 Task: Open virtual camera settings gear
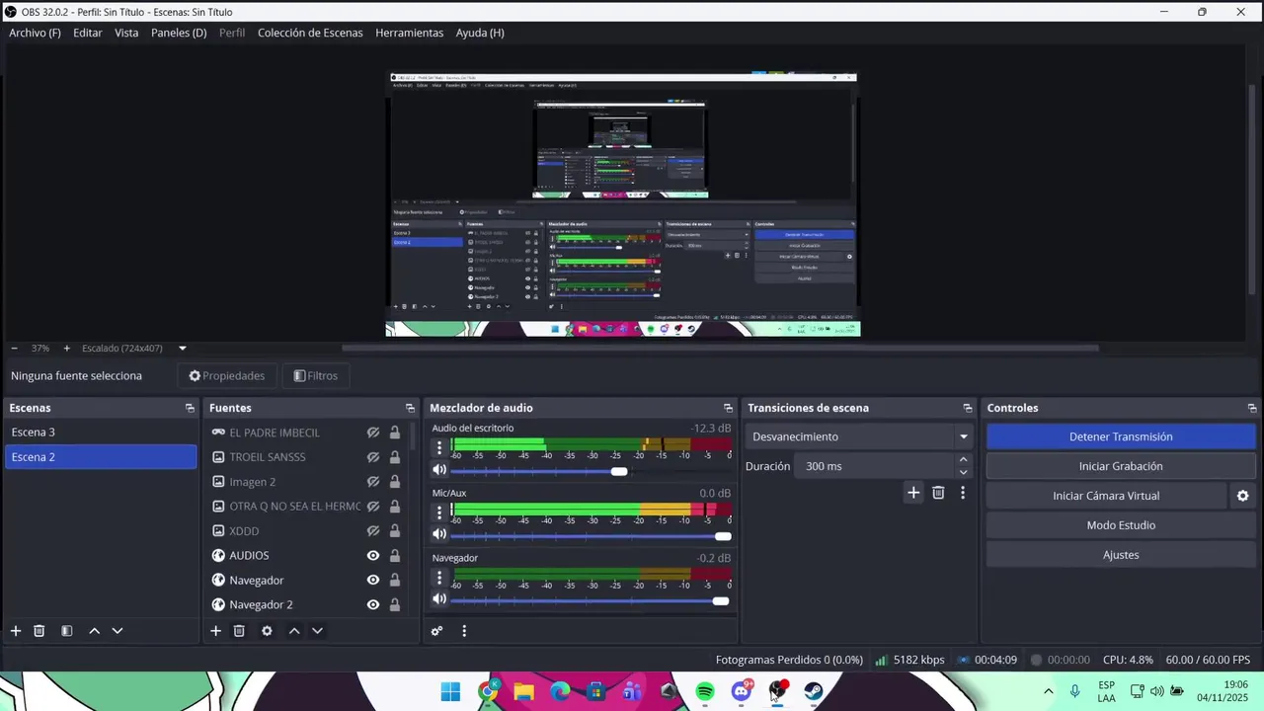[1243, 496]
